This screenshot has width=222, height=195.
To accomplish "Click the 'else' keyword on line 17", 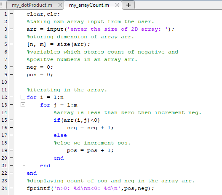I will click(x=60, y=135).
